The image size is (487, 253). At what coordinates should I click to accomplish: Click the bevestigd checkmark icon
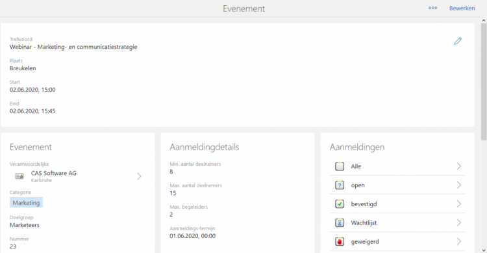click(x=340, y=204)
